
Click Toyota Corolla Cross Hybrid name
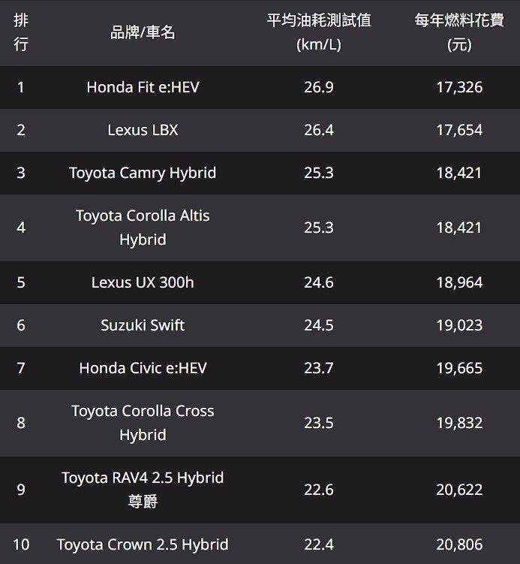143,423
